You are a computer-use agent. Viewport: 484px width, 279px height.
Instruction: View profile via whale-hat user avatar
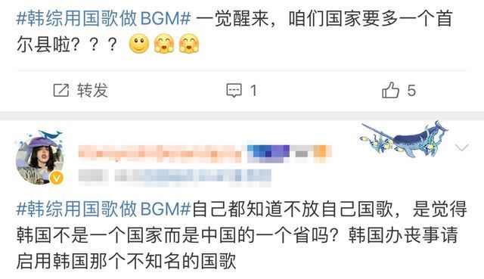pos(39,157)
